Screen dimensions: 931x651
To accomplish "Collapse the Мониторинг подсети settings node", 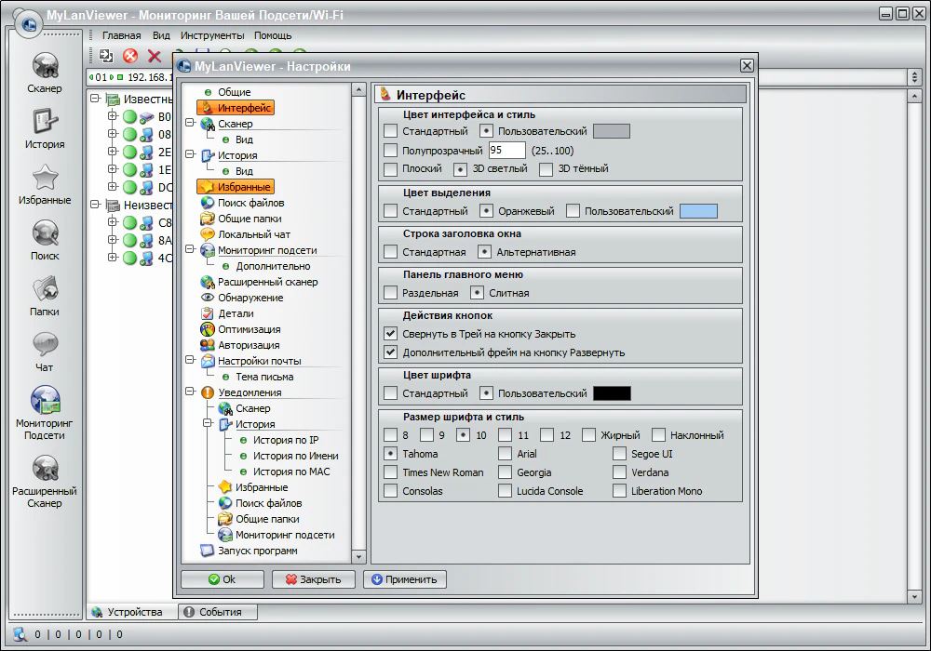I will (189, 250).
